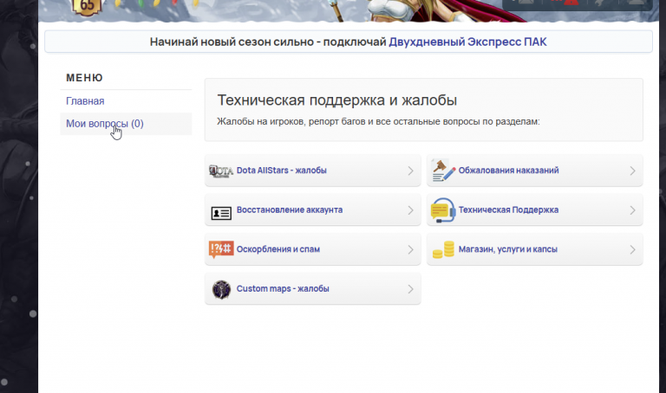The height and width of the screenshot is (393, 666).
Task: Click the ID card icon for Восстановление аккаунта
Action: pos(221,213)
